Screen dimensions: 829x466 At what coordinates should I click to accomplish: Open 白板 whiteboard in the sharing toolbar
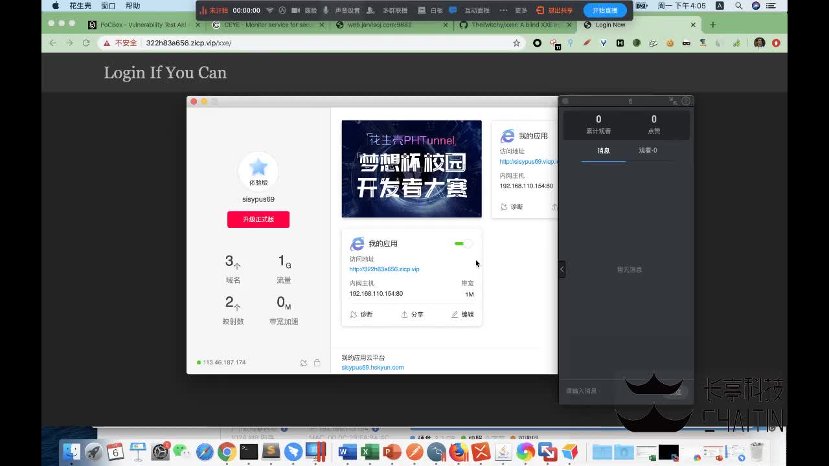(x=431, y=10)
